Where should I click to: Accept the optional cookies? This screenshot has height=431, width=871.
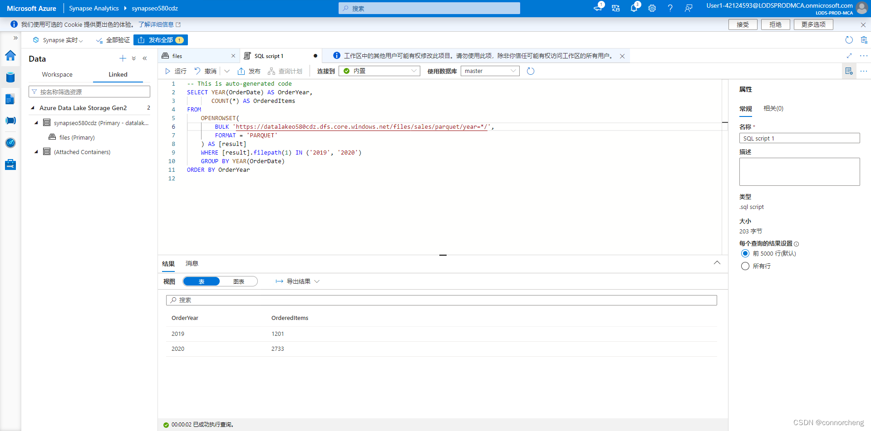point(743,24)
